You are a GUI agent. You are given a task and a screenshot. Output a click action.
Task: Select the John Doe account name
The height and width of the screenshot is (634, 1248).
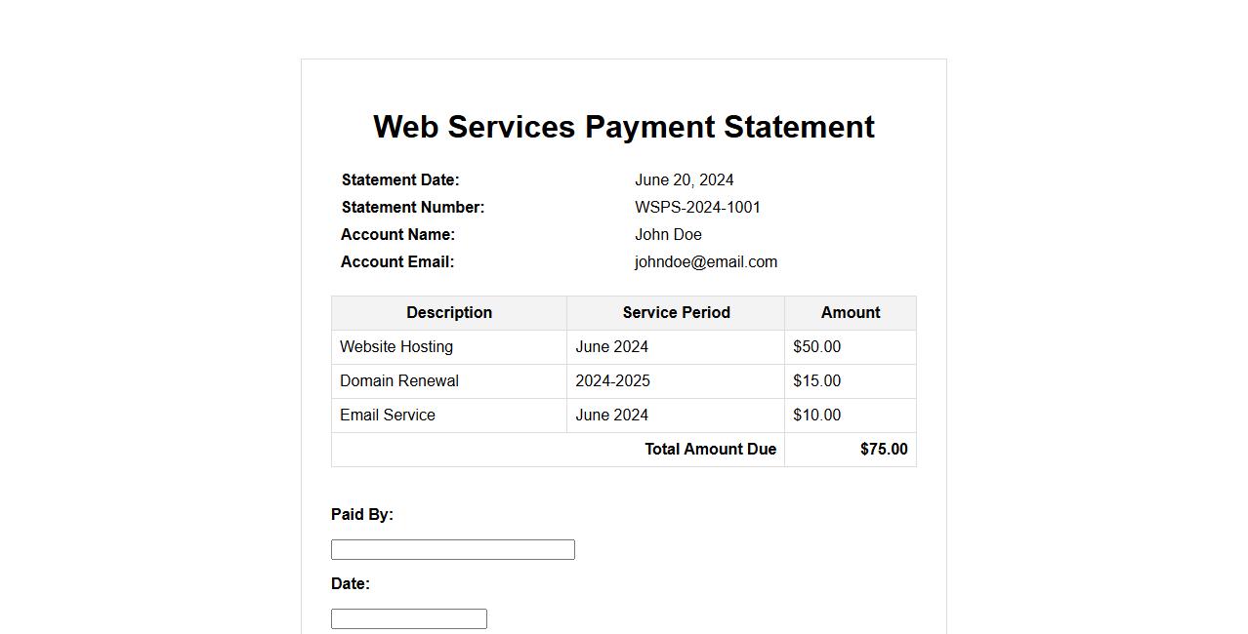point(668,234)
